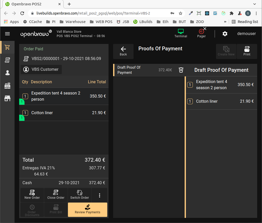Image resolution: width=262 pixels, height=223 pixels.
Task: Click the Openbravo logo
Action: tap(36, 33)
